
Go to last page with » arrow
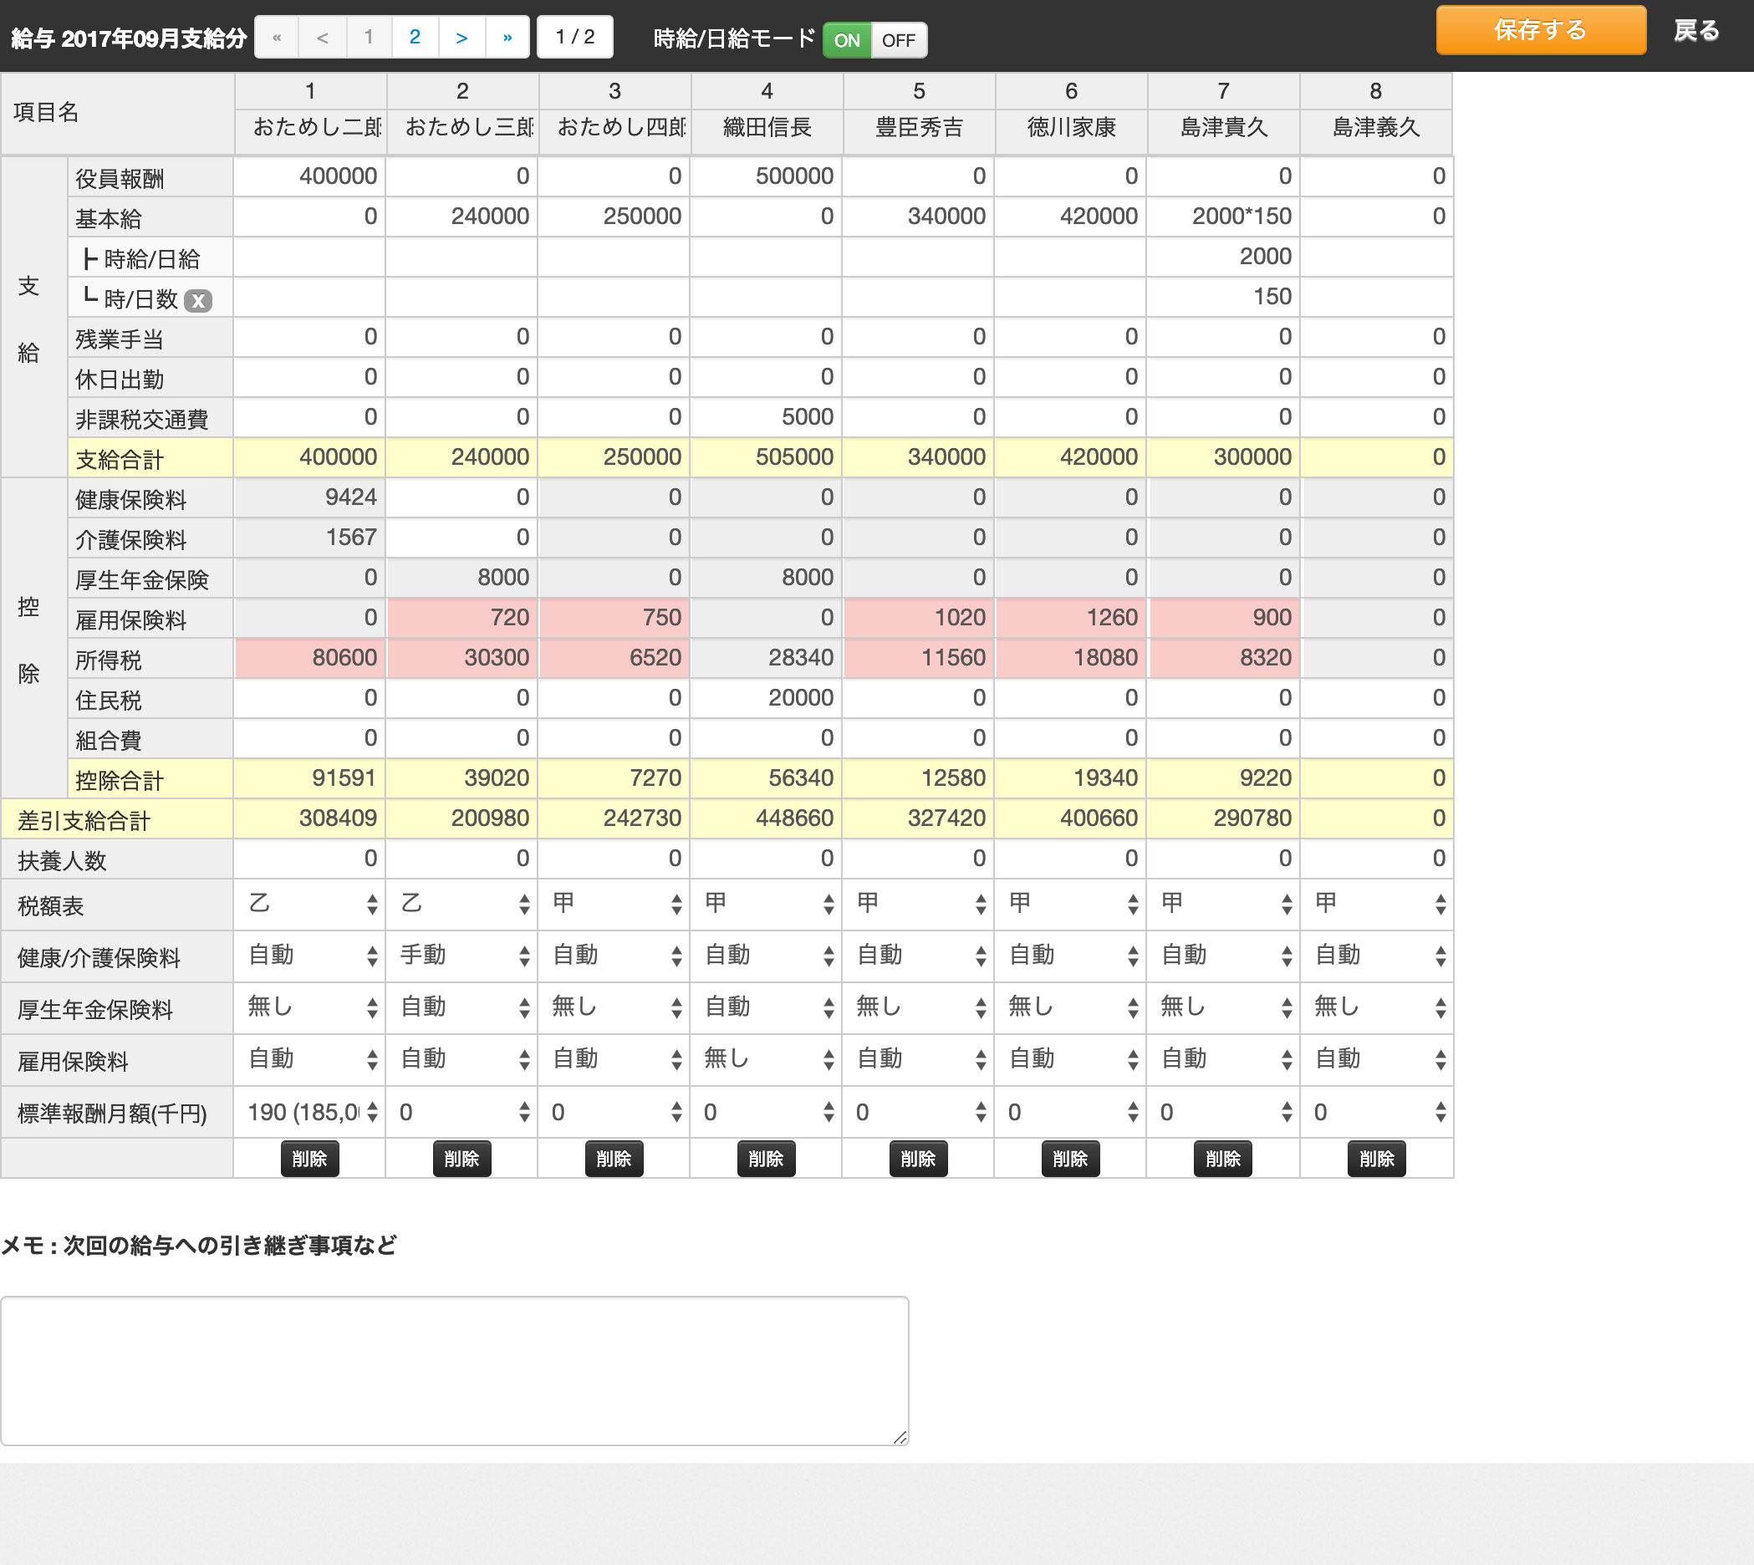[x=507, y=38]
